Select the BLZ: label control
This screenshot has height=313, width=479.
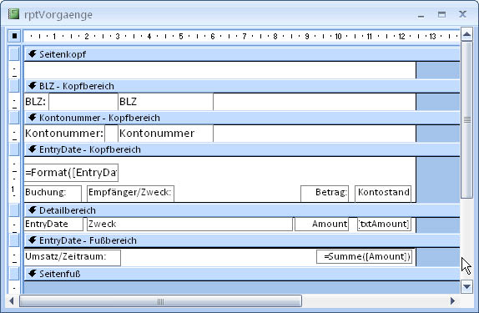pos(37,102)
